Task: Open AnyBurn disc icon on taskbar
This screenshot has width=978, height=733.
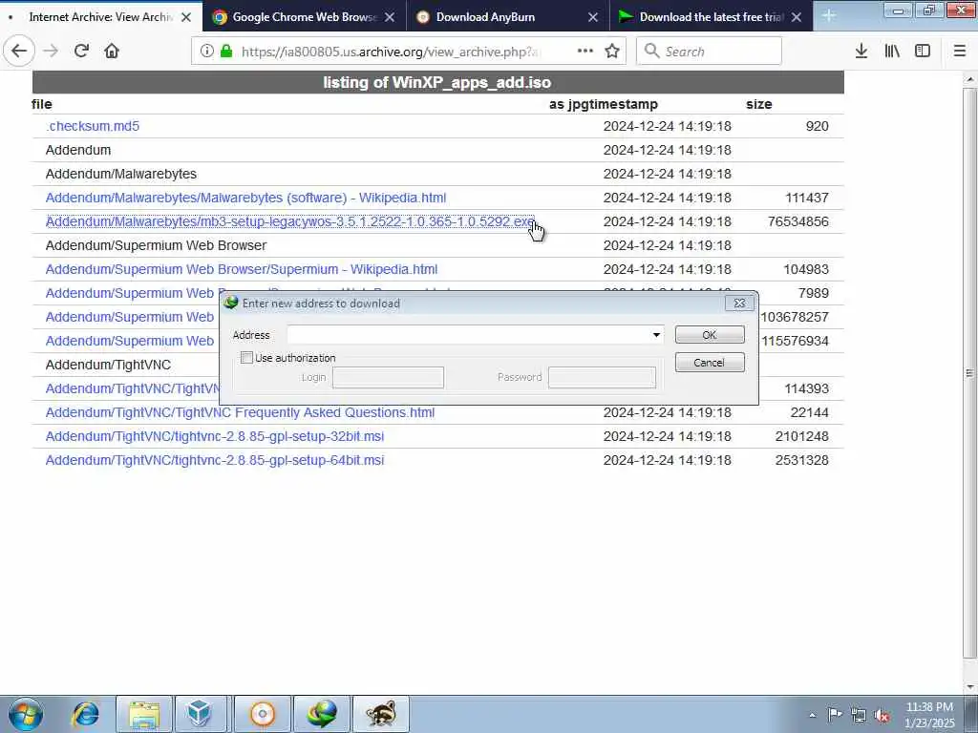Action: [x=263, y=714]
